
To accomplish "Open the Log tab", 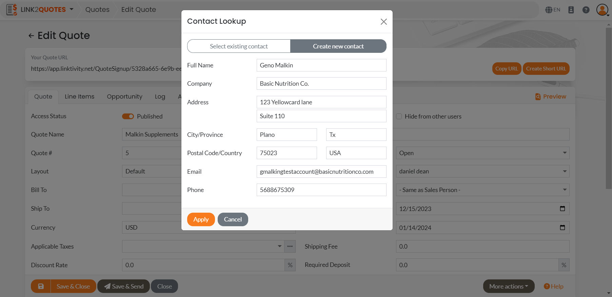I will [160, 97].
